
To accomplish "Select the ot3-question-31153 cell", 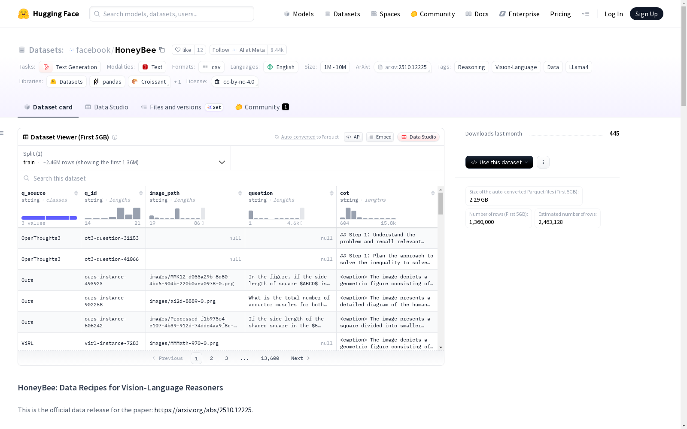I will pyautogui.click(x=113, y=238).
